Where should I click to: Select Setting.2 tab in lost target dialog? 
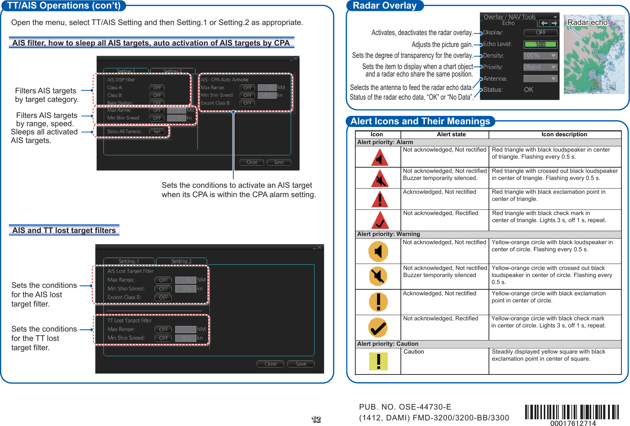[x=181, y=261]
